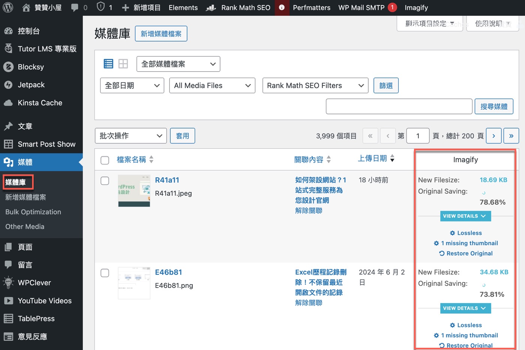
Task: Jump to last page double arrow
Action: [511, 136]
